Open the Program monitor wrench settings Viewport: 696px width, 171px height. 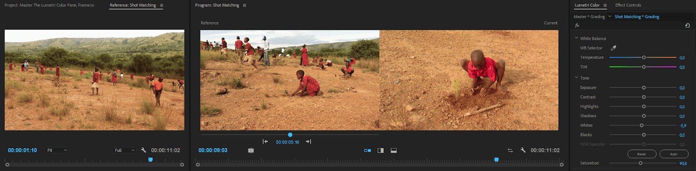(523, 150)
